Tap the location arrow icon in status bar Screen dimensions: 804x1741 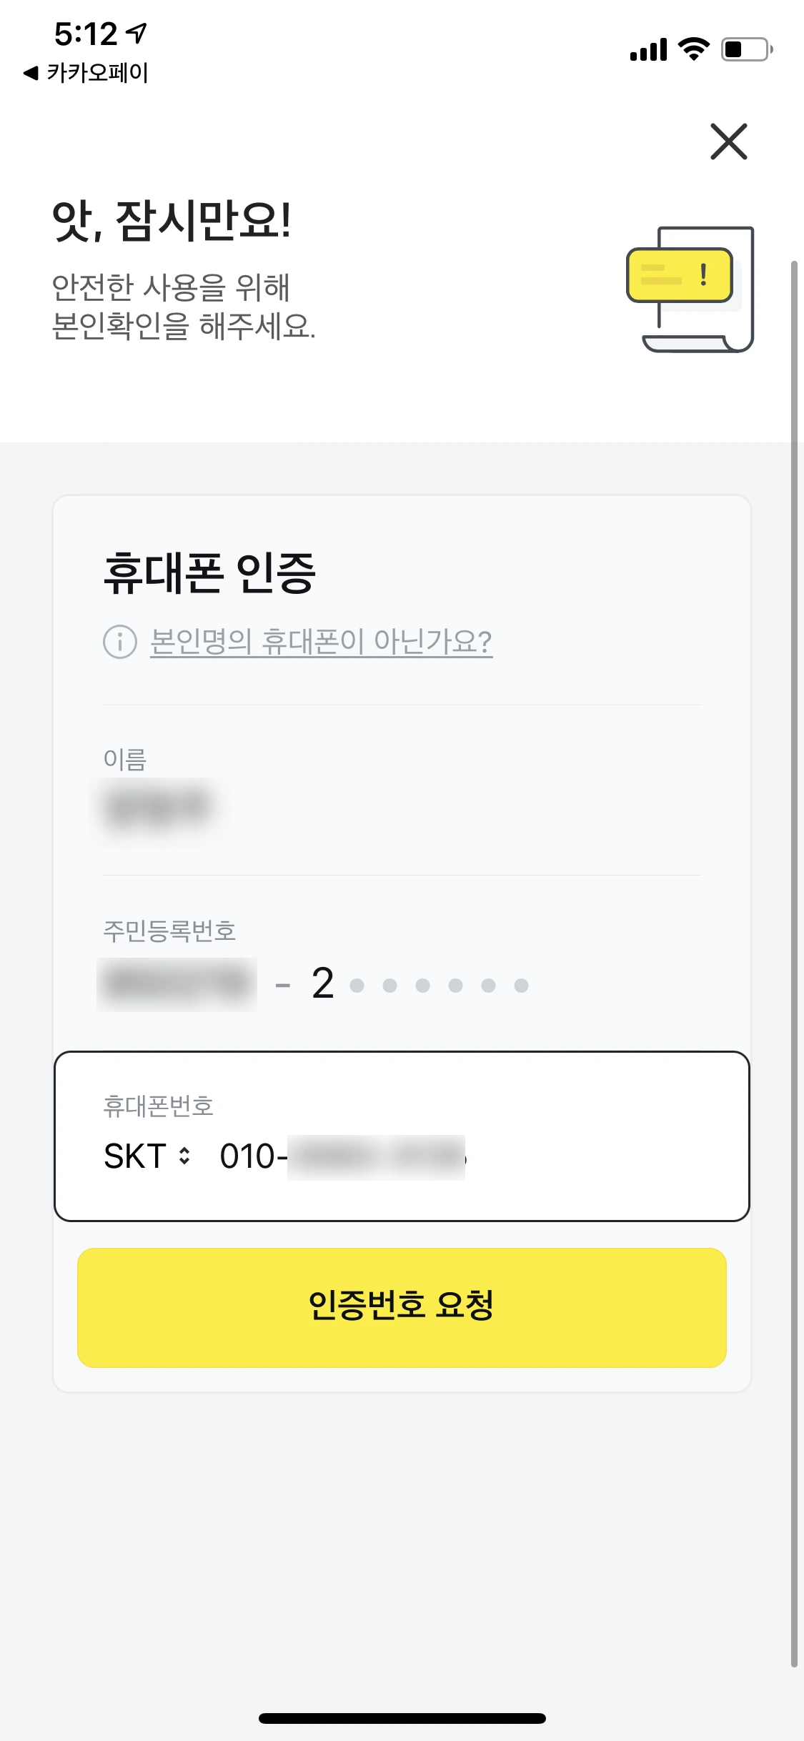[136, 33]
